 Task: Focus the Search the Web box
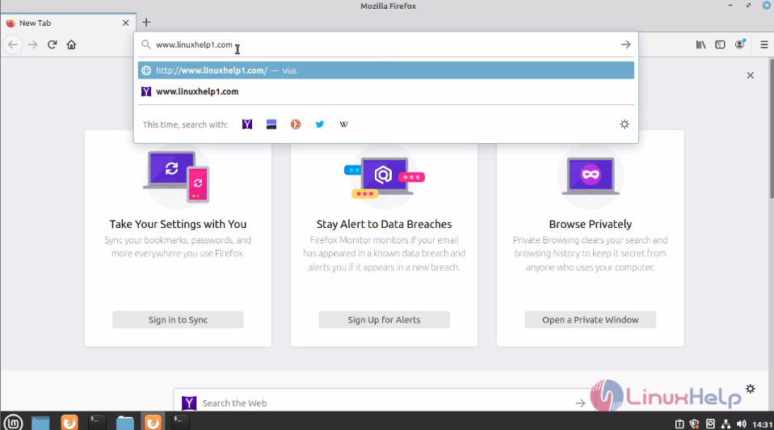[x=384, y=403]
